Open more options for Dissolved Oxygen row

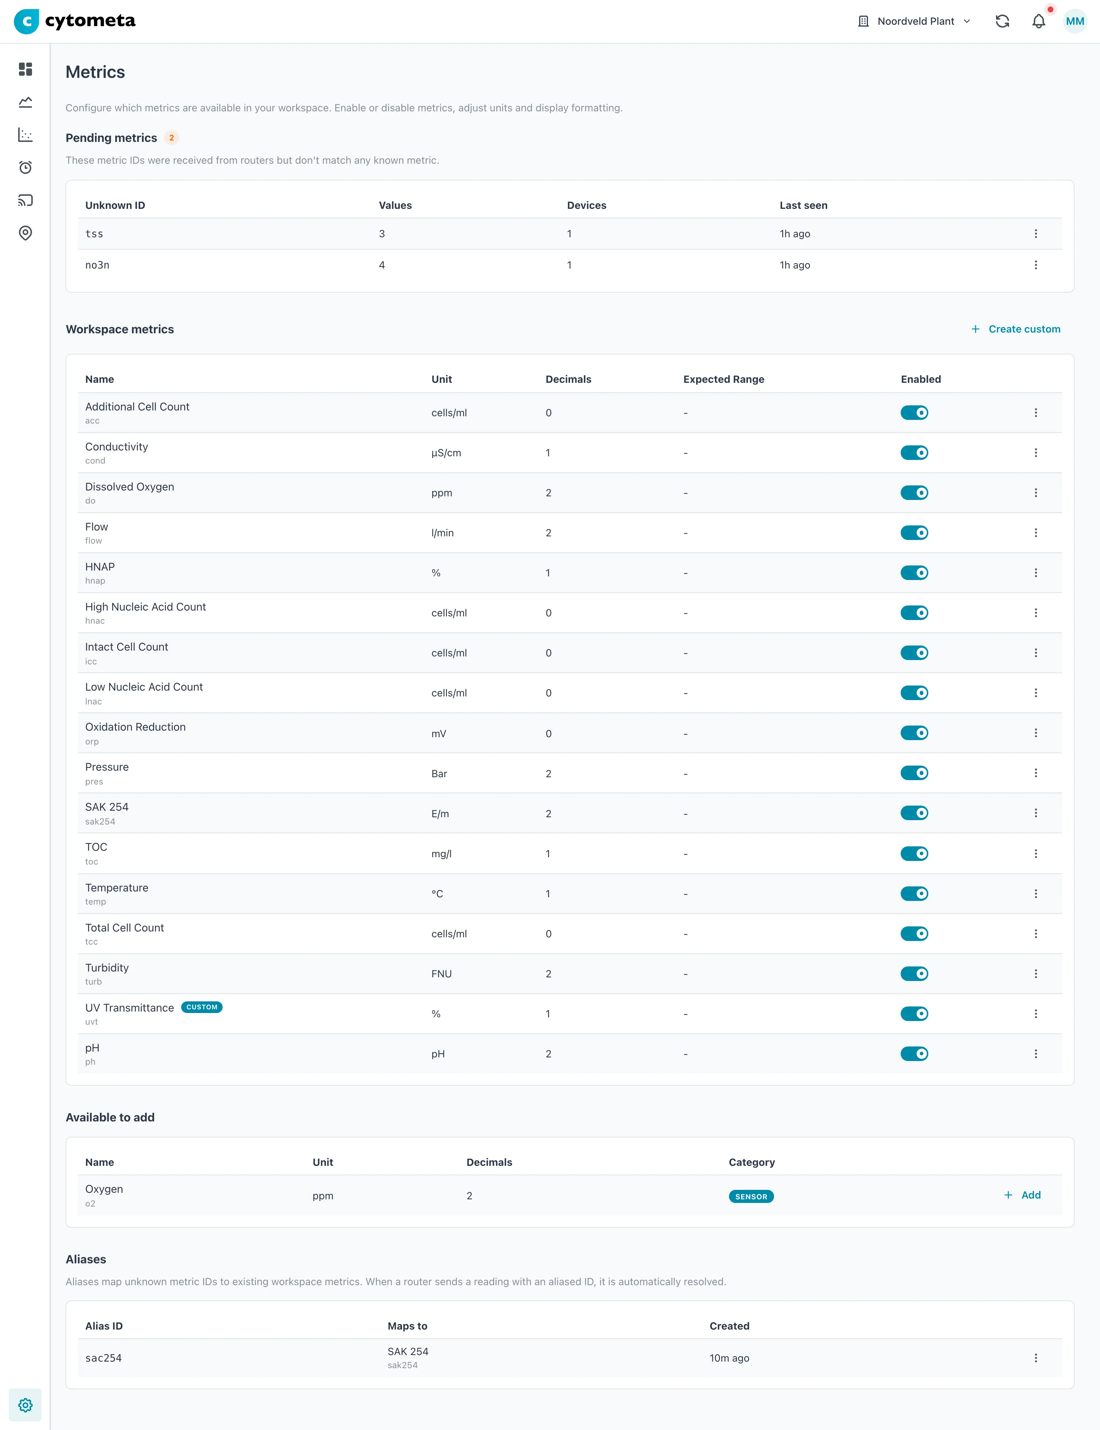1035,492
